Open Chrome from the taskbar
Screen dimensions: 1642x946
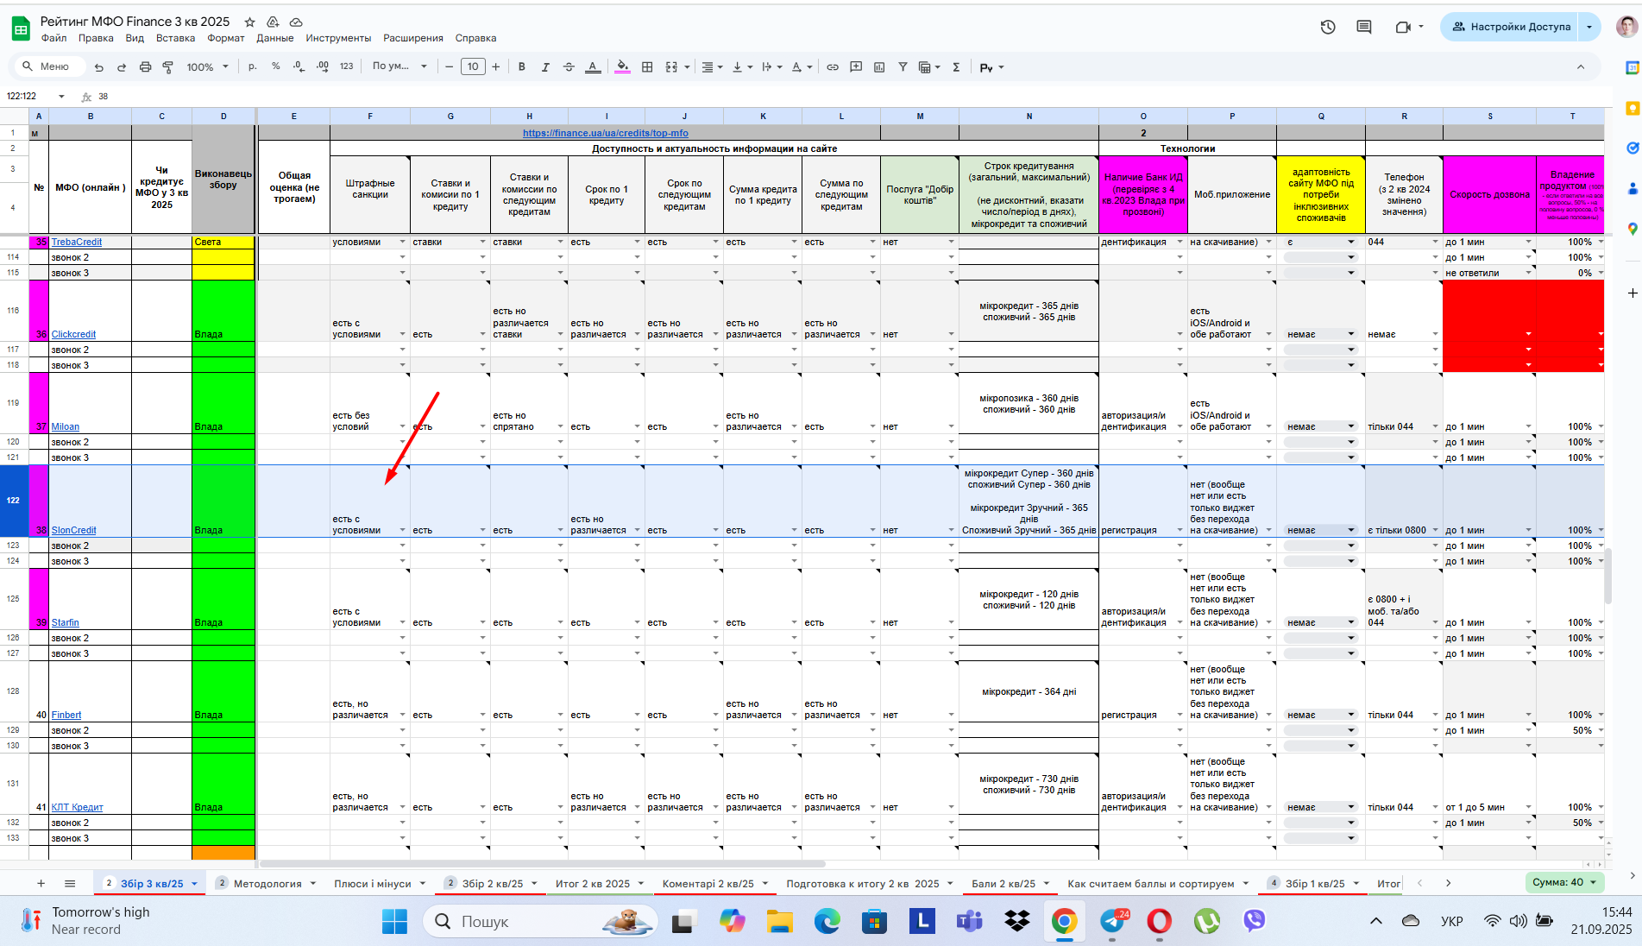tap(1064, 922)
